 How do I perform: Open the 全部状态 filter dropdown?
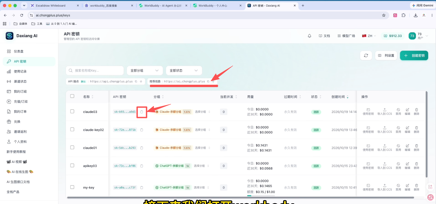pos(184,70)
